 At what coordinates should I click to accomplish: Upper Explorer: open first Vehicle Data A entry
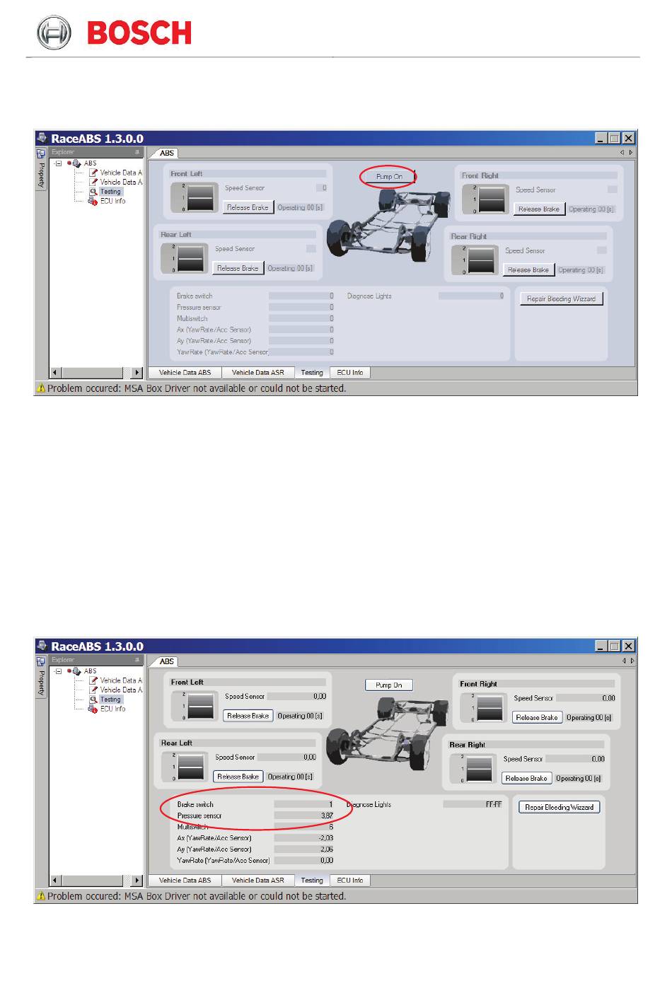coord(120,173)
